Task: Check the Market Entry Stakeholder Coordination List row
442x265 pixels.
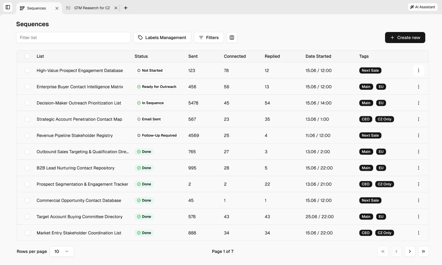Action: [x=27, y=233]
